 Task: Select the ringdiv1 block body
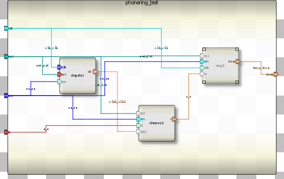click(78, 76)
